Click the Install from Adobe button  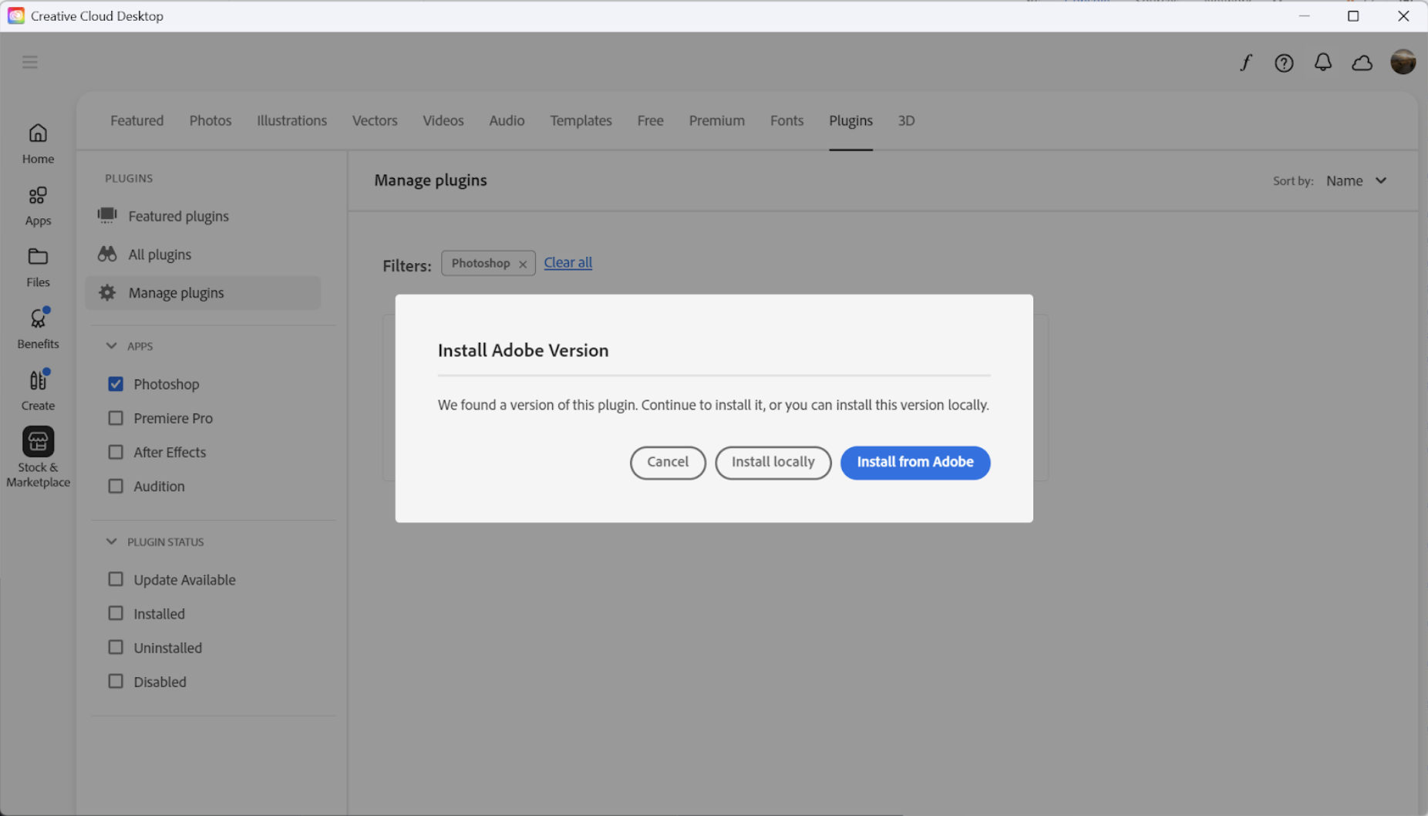tap(914, 462)
